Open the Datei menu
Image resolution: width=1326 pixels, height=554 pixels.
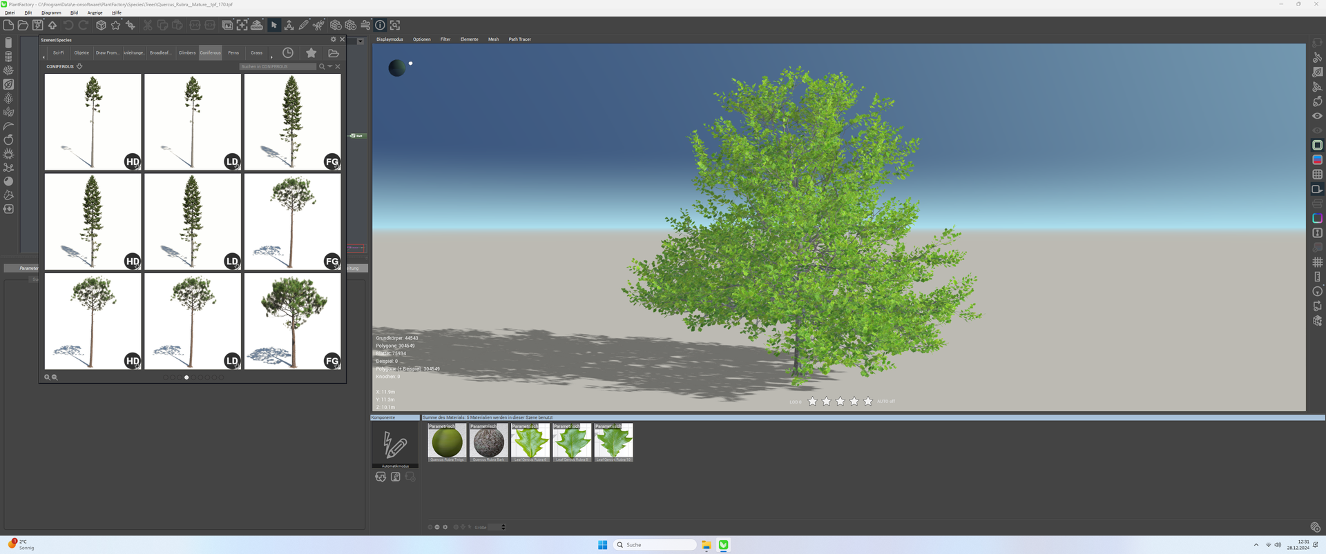(x=10, y=12)
